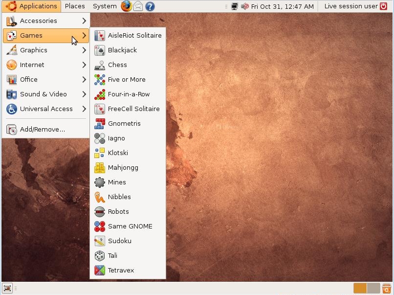Open the Iagno discs icon

pos(100,138)
